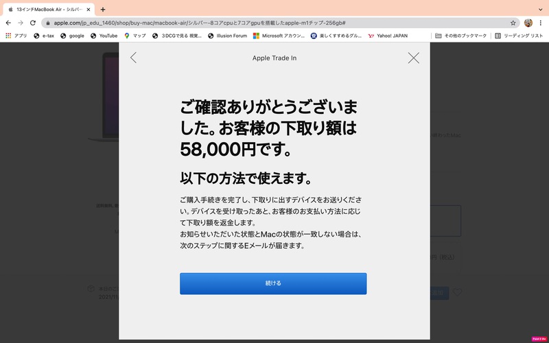Bookmark this page with the star
The image size is (549, 343).
pyautogui.click(x=513, y=23)
